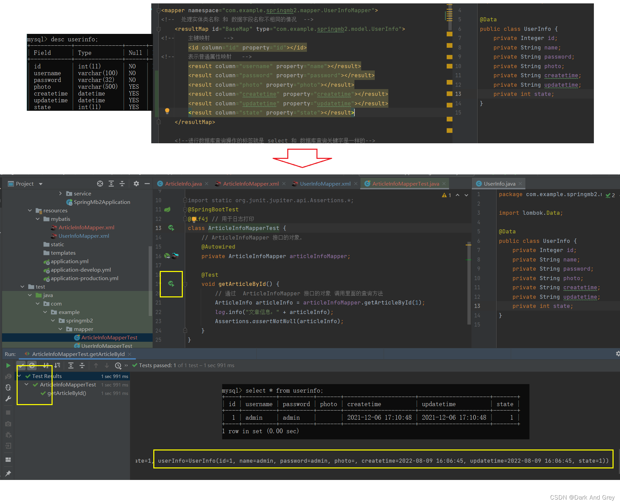Toggle alphabetical sort of test results
This screenshot has height=504, width=620.
[46, 365]
